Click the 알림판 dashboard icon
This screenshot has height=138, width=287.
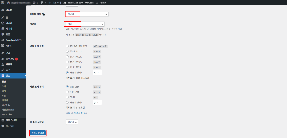click(x=3, y=10)
